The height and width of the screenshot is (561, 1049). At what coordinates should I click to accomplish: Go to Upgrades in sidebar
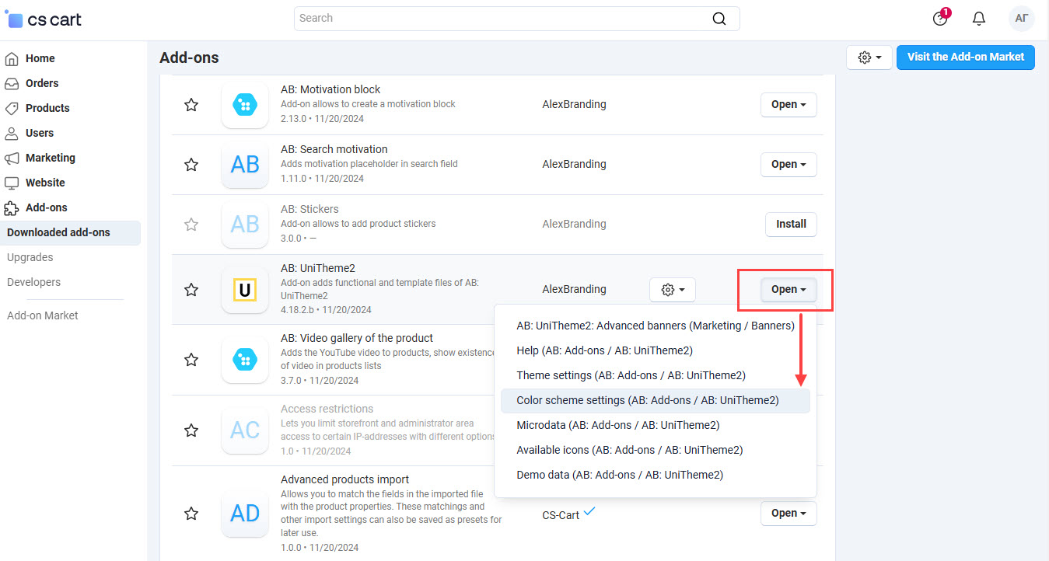pos(30,257)
